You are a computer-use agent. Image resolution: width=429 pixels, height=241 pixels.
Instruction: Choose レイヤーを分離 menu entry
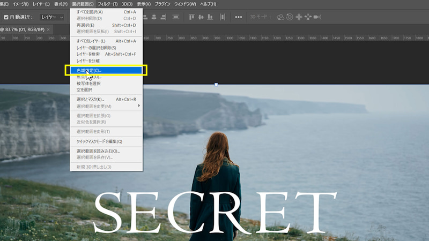click(x=106, y=61)
